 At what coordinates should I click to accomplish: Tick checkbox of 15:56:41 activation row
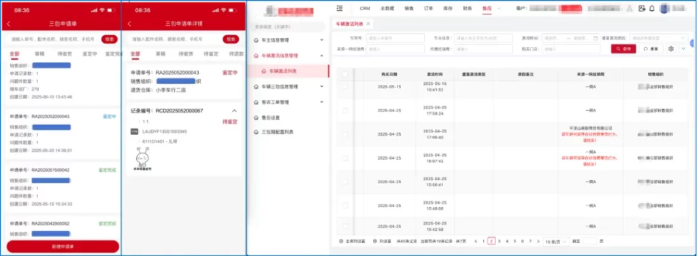(345, 181)
